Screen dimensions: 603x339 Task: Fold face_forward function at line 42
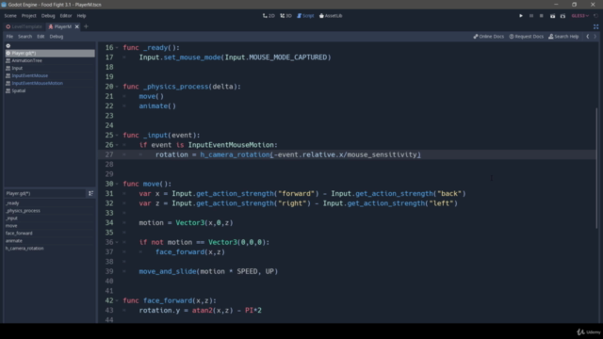point(117,300)
